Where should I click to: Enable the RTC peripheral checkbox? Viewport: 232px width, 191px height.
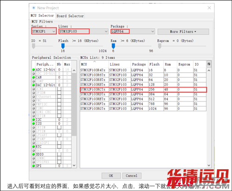tap(59, 146)
